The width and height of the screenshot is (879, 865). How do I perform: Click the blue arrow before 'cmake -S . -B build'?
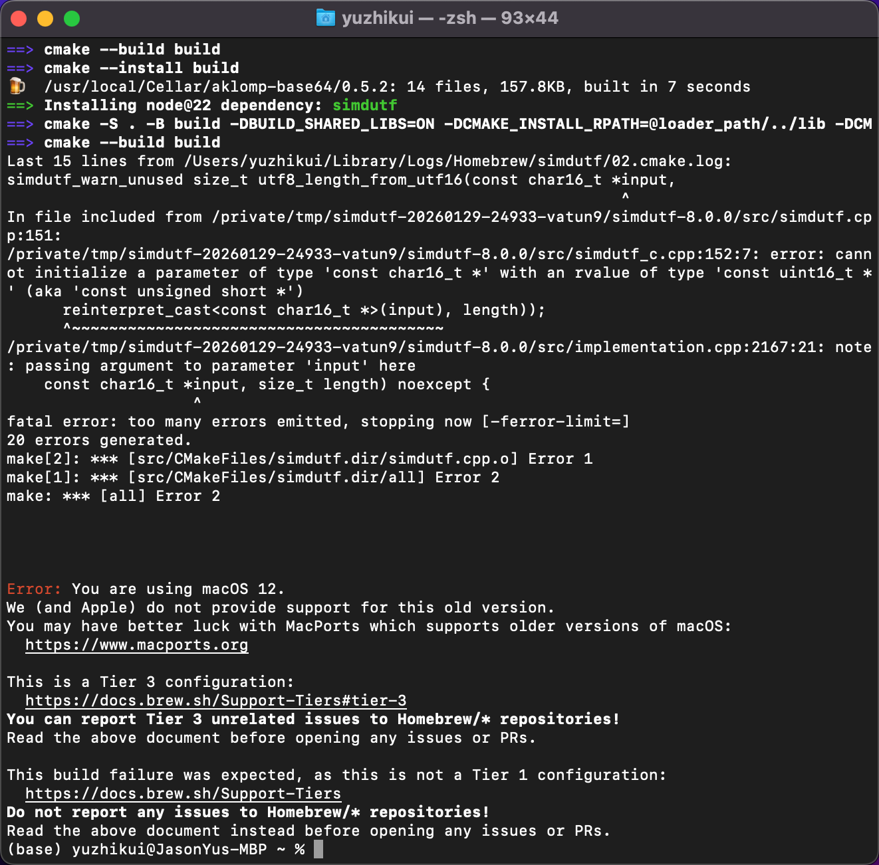20,124
